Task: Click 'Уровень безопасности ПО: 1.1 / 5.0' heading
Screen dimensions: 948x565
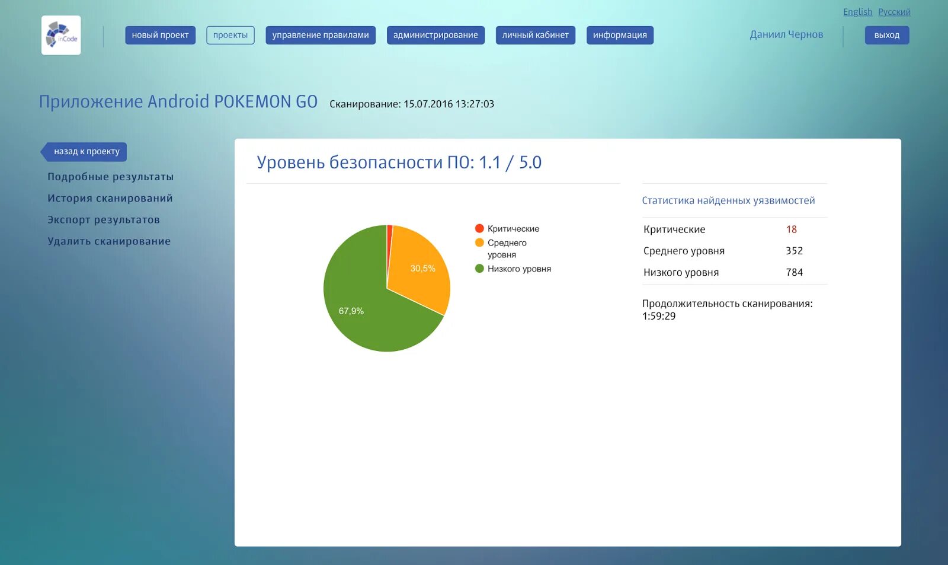Action: coord(399,162)
